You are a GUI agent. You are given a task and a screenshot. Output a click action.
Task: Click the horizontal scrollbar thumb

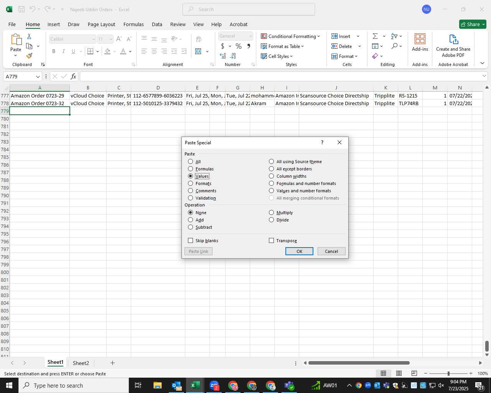click(359, 363)
